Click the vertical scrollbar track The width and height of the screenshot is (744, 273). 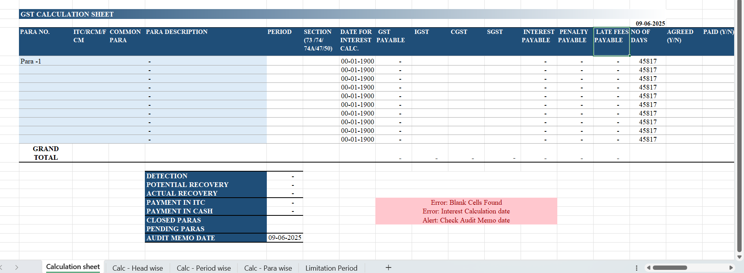(739, 158)
